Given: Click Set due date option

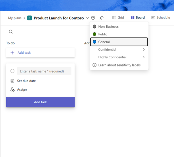Looking at the screenshot, I should click(x=26, y=81).
